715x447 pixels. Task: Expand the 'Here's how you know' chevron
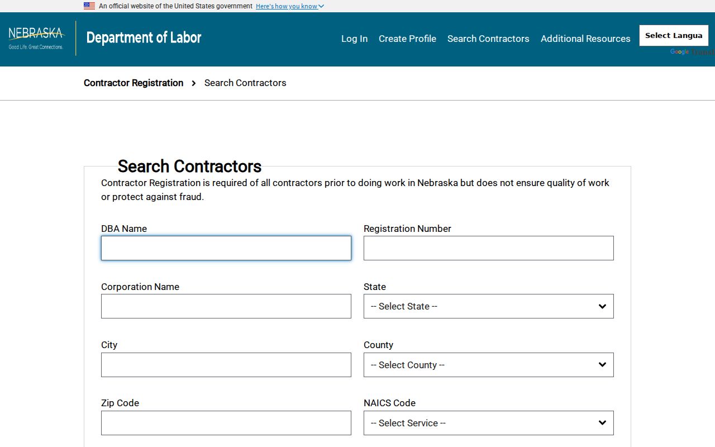(321, 6)
